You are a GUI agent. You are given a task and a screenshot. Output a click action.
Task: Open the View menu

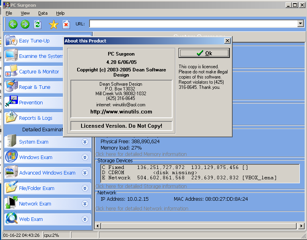(25, 13)
